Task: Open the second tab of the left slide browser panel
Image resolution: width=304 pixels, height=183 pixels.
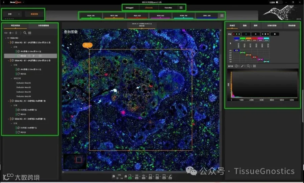Action: [x=44, y=26]
